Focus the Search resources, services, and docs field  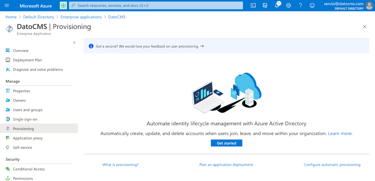[156, 6]
